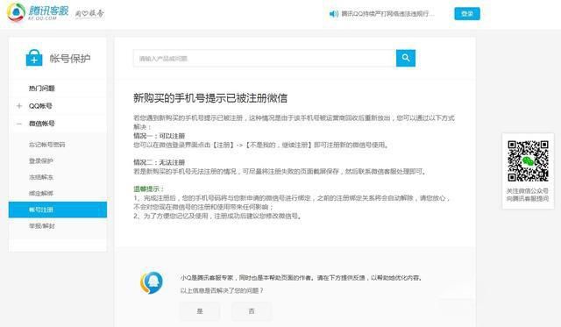This screenshot has width=561, height=327.
Task: Click the 用心服务 slogan graphic
Action: [89, 14]
